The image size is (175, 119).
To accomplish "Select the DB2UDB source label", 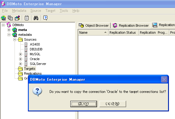I will click(x=36, y=49).
